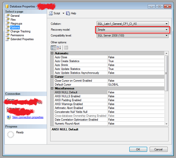Open the Script dropdown arrow
The width and height of the screenshot is (176, 158).
click(63, 13)
